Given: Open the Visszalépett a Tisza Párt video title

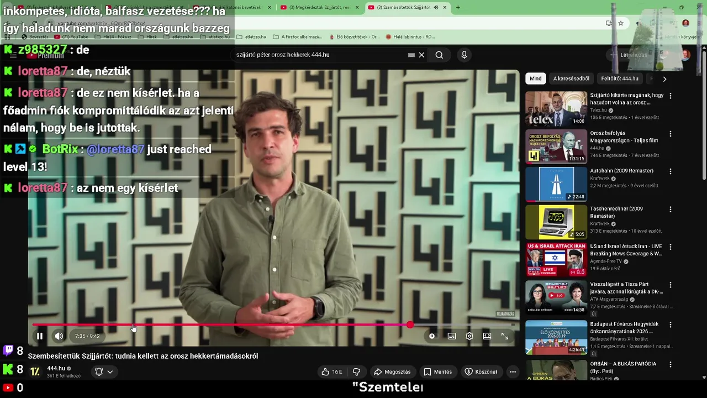Looking at the screenshot, I should pos(626,288).
